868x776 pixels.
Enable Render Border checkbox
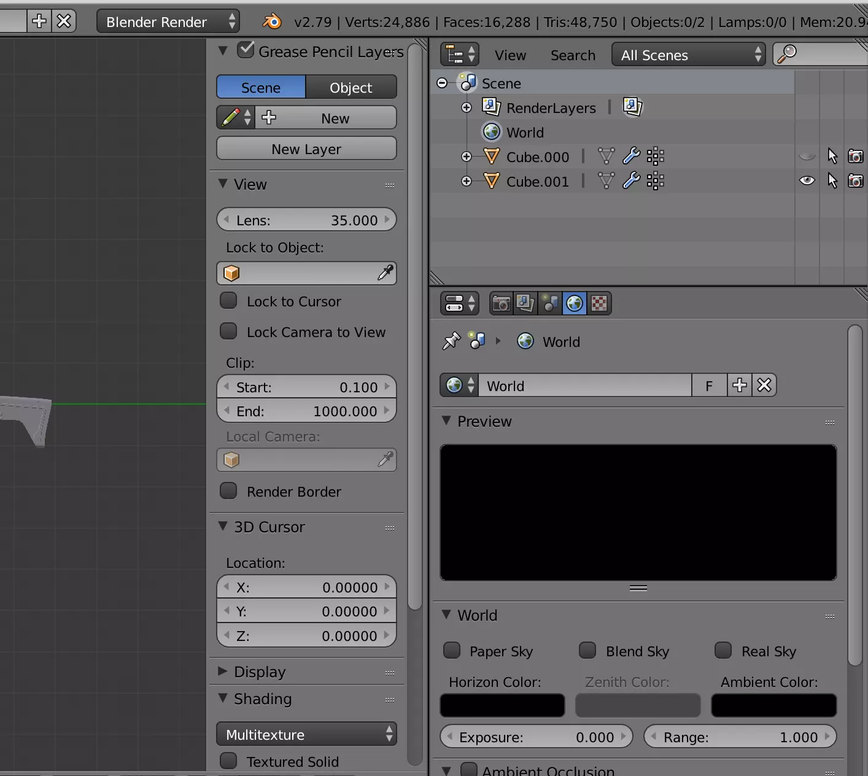point(229,491)
